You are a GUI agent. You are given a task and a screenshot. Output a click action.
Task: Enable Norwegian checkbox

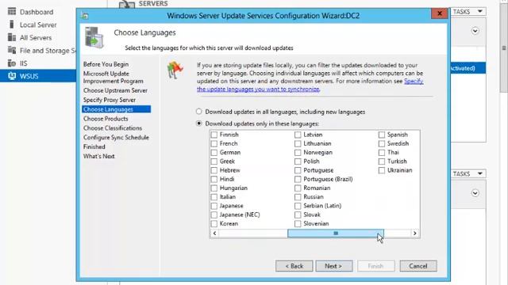298,152
